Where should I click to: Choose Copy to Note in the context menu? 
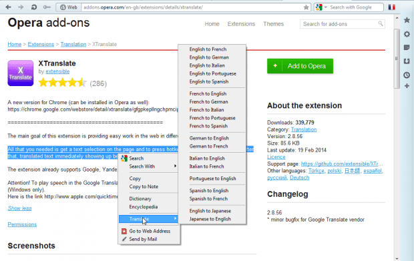[144, 187]
